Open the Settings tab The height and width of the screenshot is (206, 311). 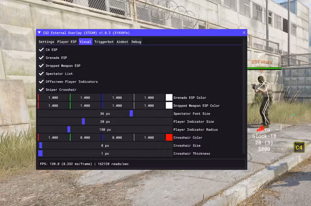[x=47, y=42]
